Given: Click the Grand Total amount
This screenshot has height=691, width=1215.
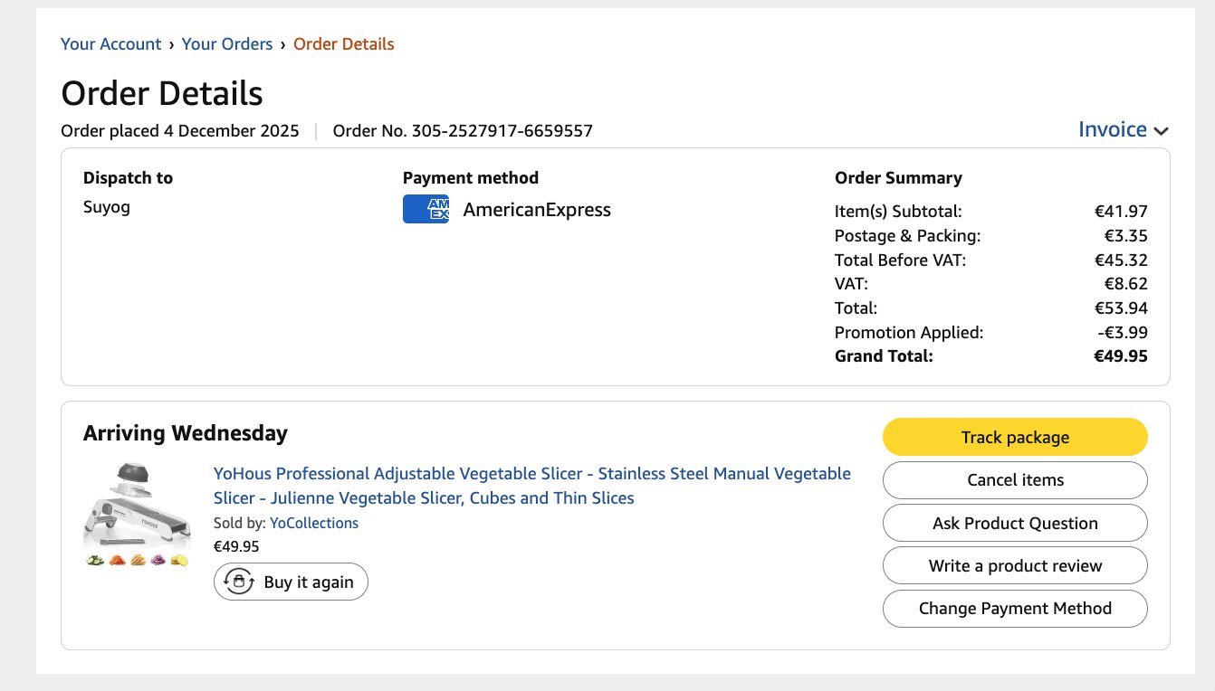Looking at the screenshot, I should point(1120,355).
